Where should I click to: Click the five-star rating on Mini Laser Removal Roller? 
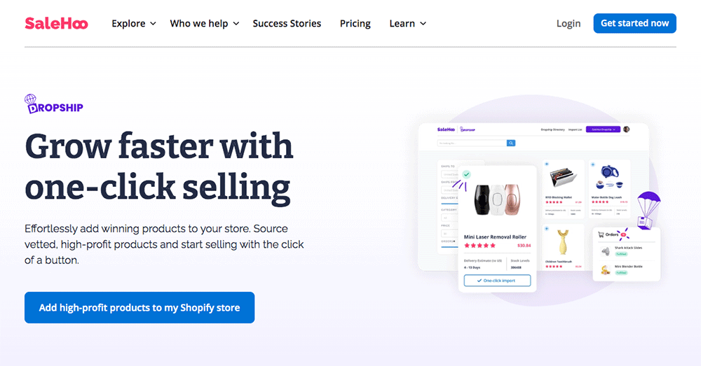point(479,246)
